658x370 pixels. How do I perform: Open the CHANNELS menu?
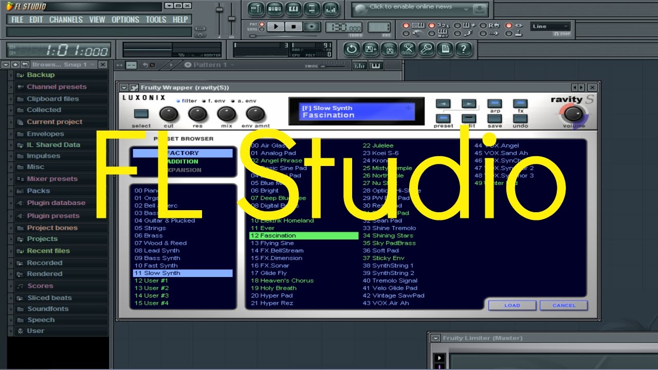coord(66,20)
